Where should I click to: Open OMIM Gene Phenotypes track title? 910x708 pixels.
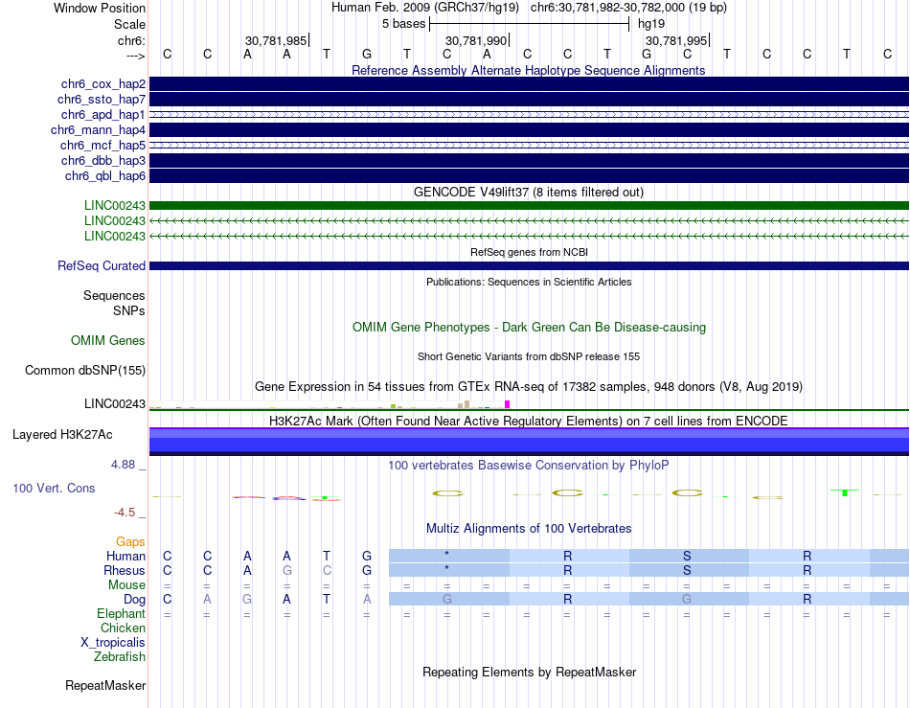[529, 328]
